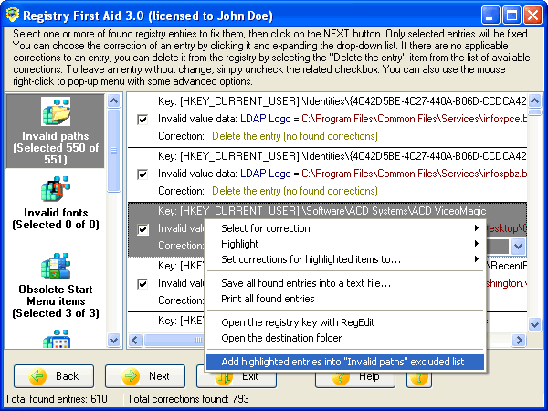Image resolution: width=548 pixels, height=411 pixels.
Task: Toggle checkbox of highlighted ACD VideoMagic entry
Action: click(142, 228)
